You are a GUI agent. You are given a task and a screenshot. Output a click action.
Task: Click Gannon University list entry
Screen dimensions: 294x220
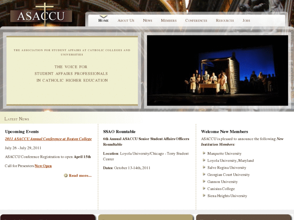222,182
